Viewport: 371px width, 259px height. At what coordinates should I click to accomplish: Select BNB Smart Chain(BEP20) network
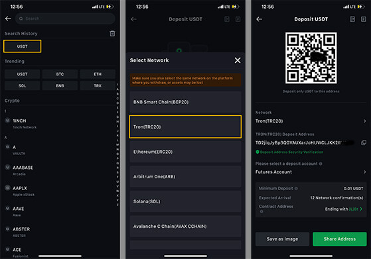(x=186, y=102)
